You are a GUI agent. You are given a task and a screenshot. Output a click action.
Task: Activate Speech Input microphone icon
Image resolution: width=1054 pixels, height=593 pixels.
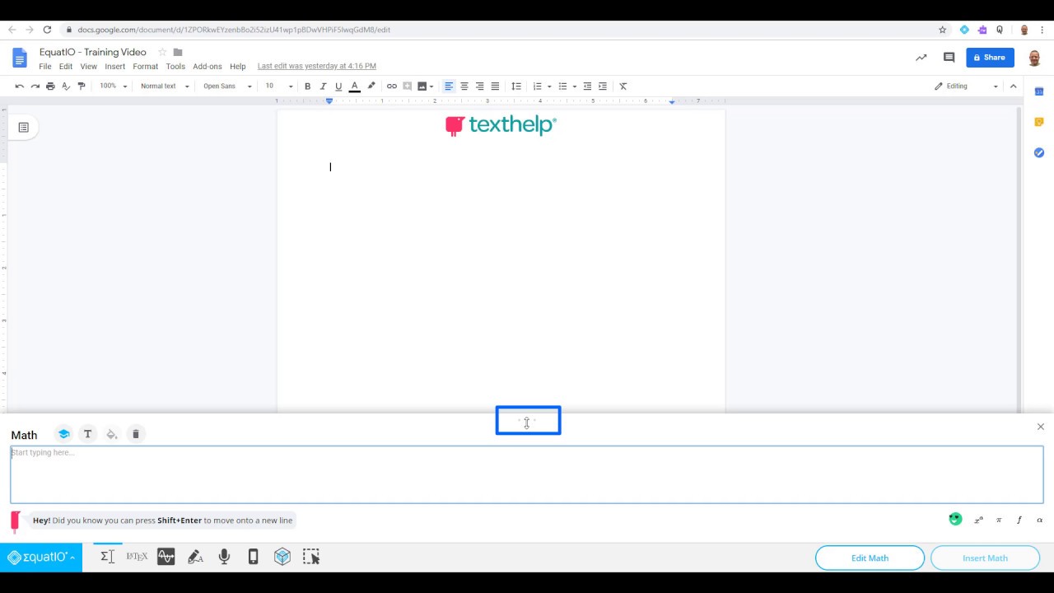(224, 557)
